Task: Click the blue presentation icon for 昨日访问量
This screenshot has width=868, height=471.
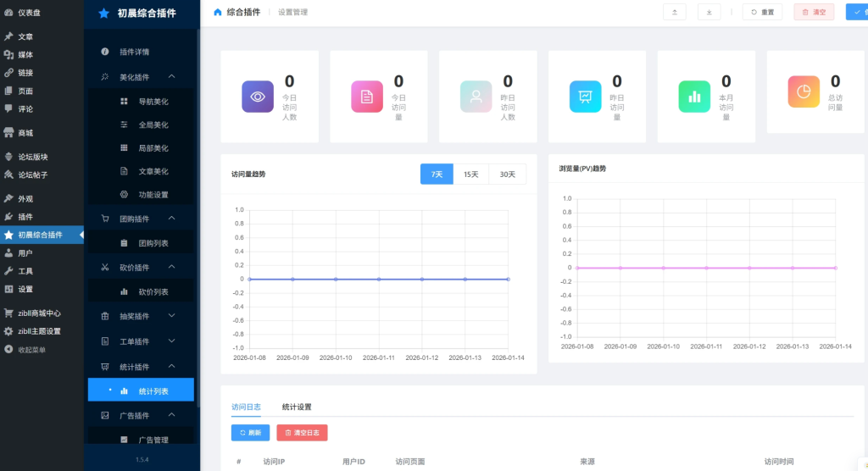Action: [585, 97]
